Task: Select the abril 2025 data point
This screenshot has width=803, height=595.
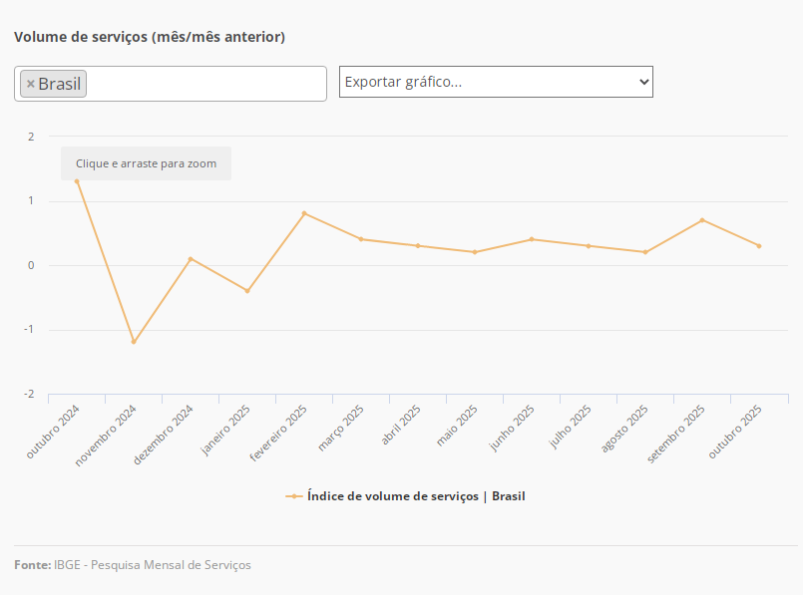Action: 418,246
